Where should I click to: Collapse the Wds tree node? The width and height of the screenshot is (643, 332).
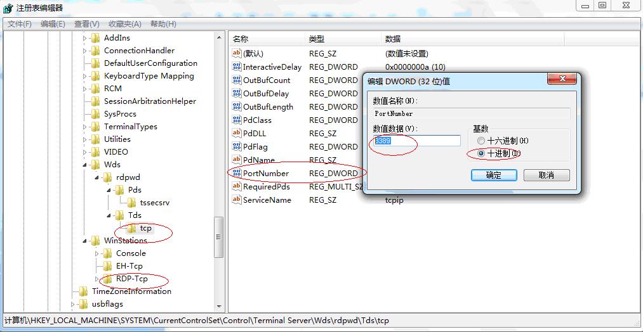[85, 165]
